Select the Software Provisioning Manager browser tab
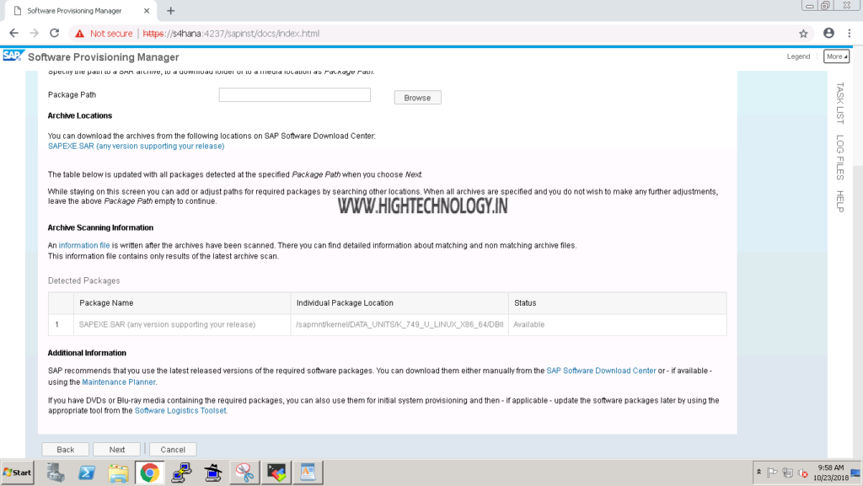Viewport: 863px width, 486px height. pos(80,11)
